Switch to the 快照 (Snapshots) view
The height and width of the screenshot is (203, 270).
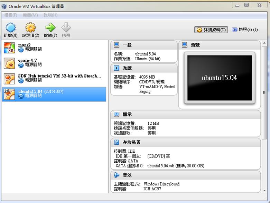pyautogui.click(x=245, y=30)
